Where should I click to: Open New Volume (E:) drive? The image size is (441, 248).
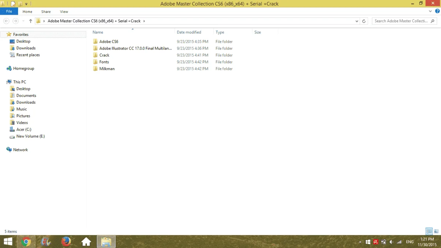coord(31,136)
